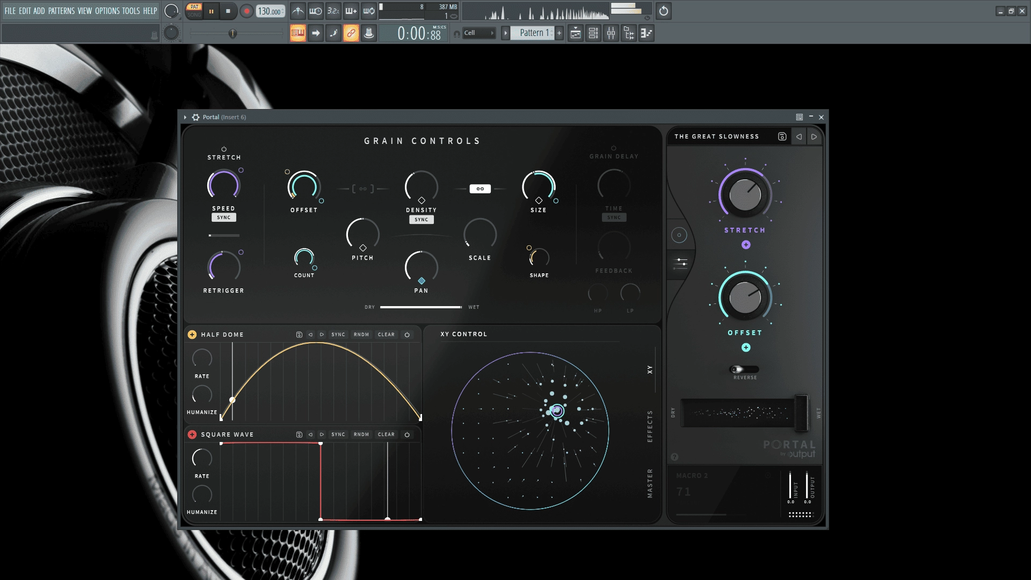
Task: Toggle the SYNC button under grain delay TIME
Action: point(614,218)
